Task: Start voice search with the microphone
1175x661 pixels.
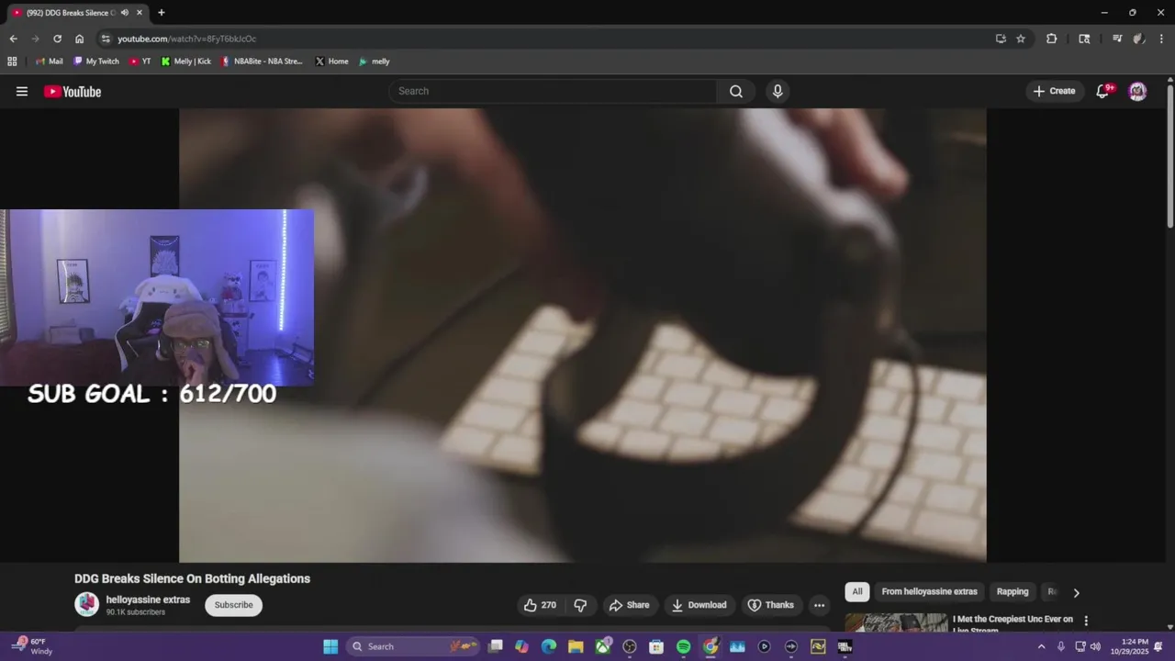Action: click(778, 91)
